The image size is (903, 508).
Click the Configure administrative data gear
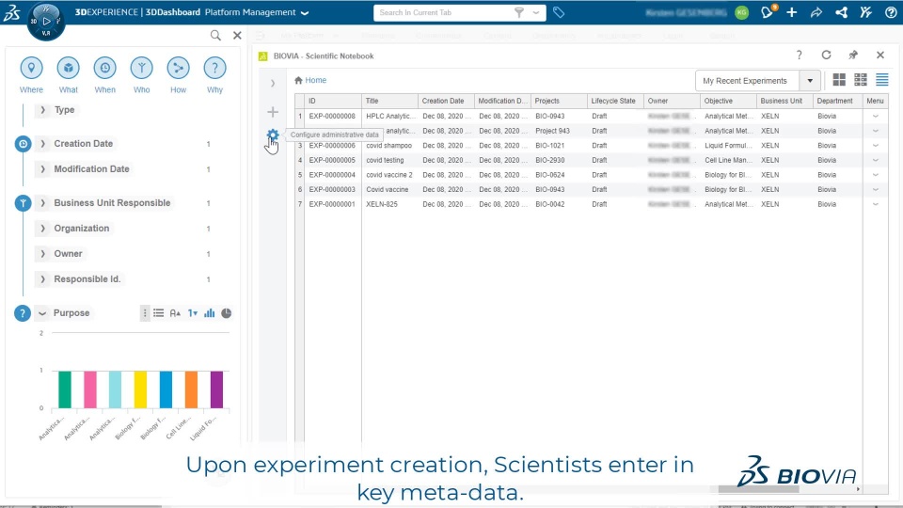point(273,135)
